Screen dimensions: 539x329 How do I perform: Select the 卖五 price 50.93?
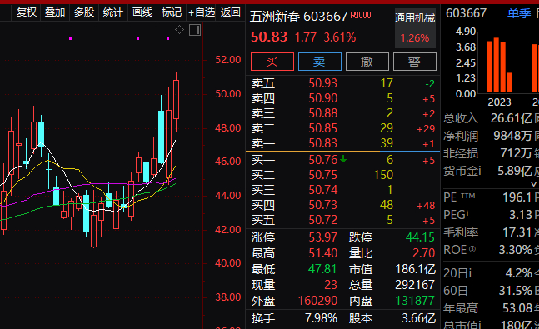coord(322,83)
